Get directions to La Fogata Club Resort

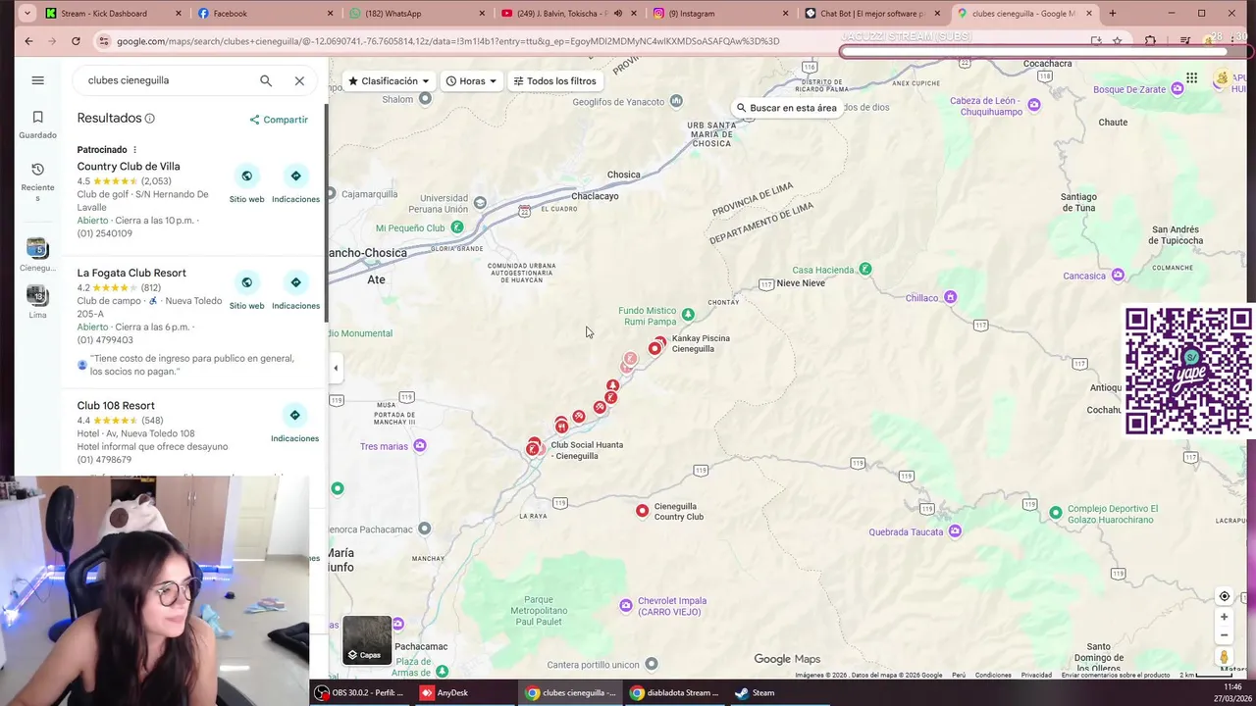pyautogui.click(x=295, y=282)
